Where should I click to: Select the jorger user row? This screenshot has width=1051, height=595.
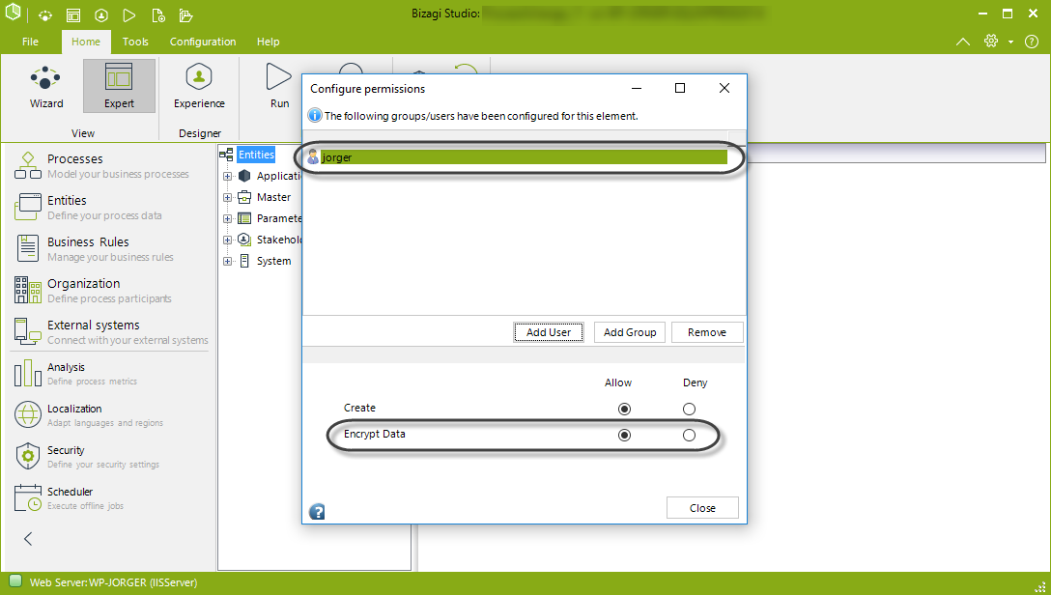[517, 157]
